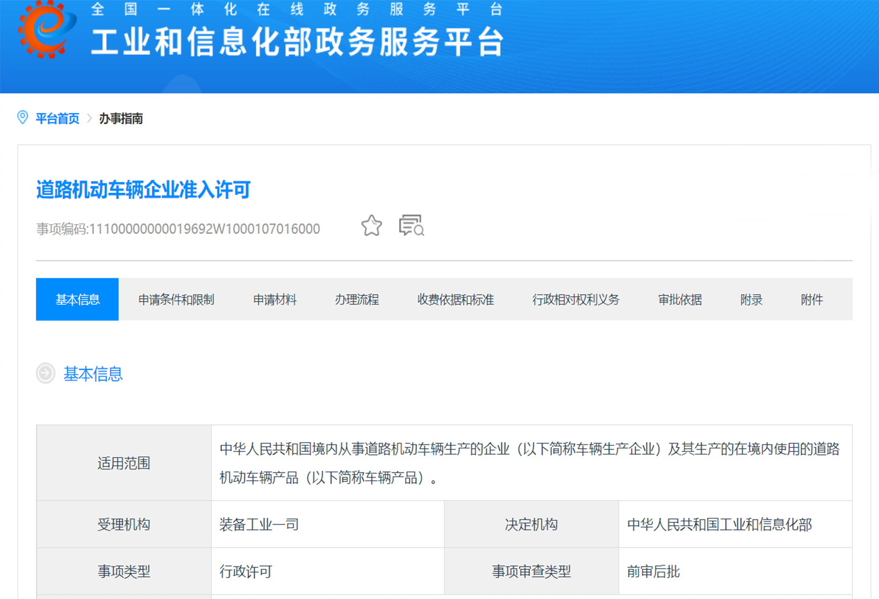
Task: Open the 行政相对权利义务 tab
Action: pyautogui.click(x=576, y=299)
